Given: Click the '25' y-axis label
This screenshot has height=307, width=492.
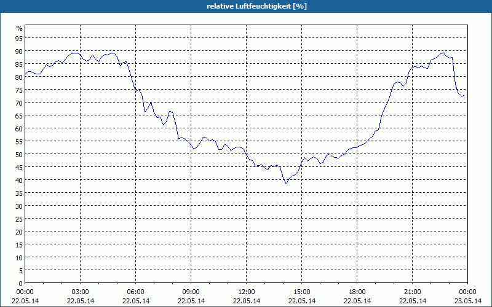Looking at the screenshot, I should tap(19, 219).
